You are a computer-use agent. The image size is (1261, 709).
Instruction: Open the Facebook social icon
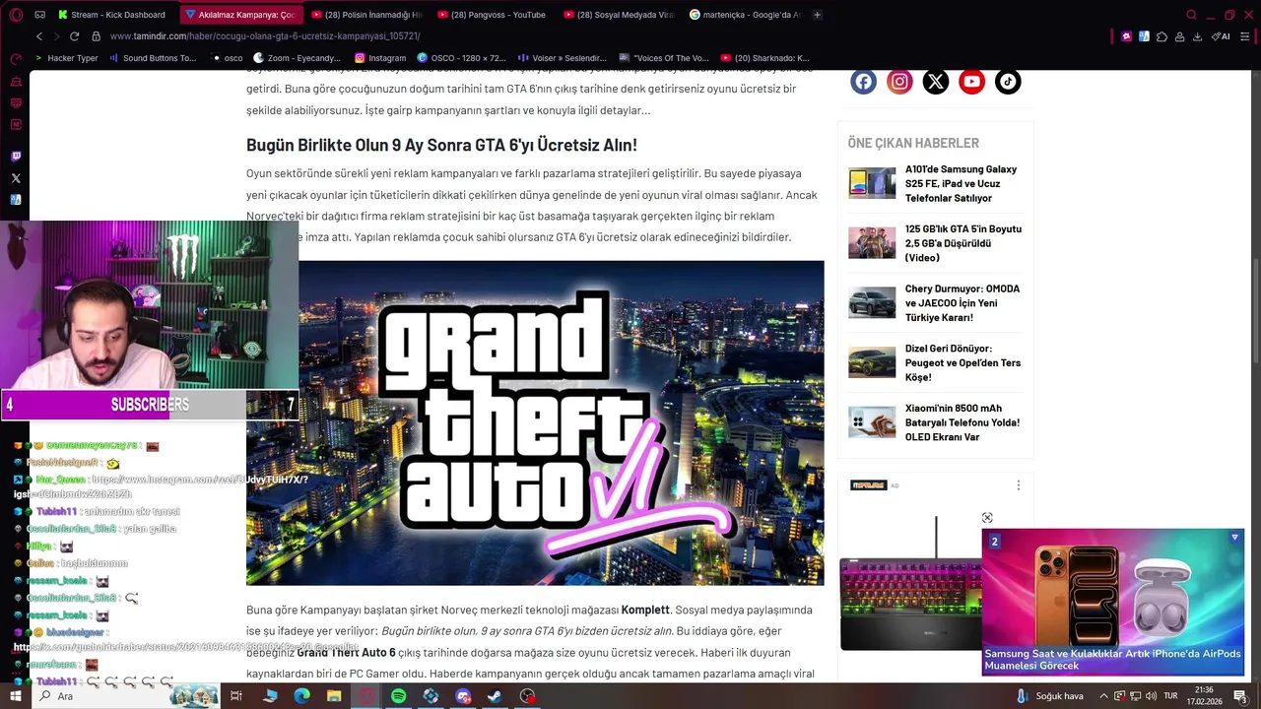point(863,82)
